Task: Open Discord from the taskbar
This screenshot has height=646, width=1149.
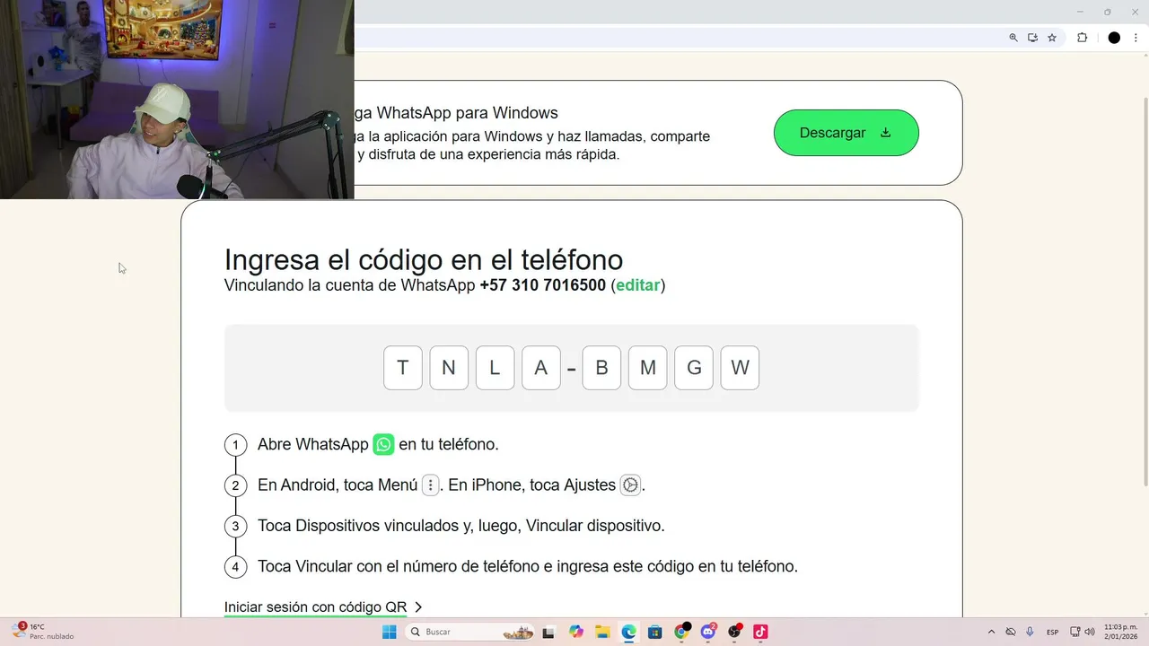Action: point(708,632)
